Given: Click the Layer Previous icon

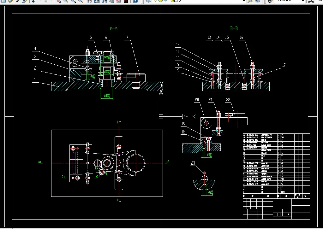Looking at the screenshot, I should (257, 1).
